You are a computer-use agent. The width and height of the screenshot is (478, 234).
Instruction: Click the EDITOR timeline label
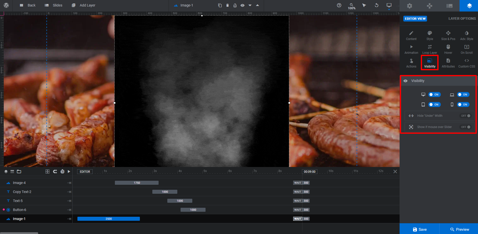tap(85, 172)
